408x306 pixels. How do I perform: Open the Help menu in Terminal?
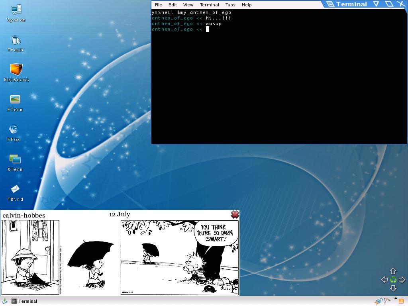coord(247,5)
